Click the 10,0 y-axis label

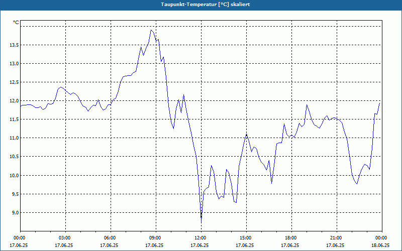(x=14, y=175)
